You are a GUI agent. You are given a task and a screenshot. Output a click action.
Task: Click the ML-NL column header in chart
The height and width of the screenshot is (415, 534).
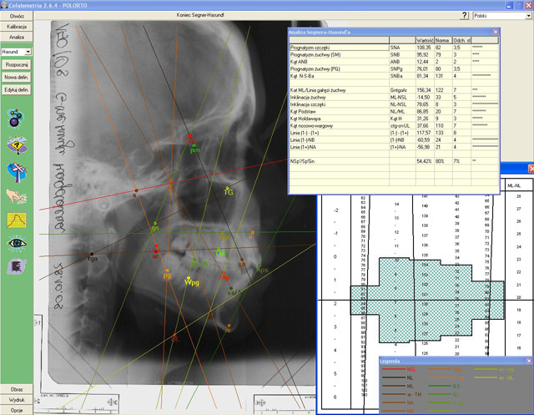(x=514, y=186)
